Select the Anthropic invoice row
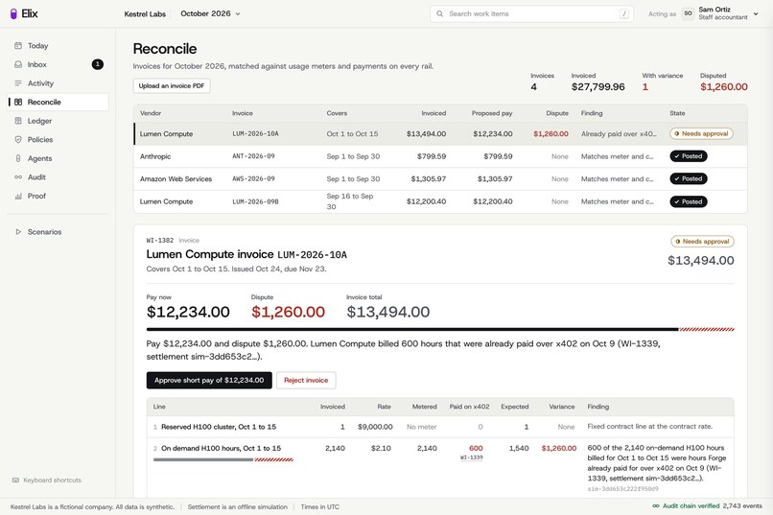Viewport: 773px width, 515px height. point(440,156)
